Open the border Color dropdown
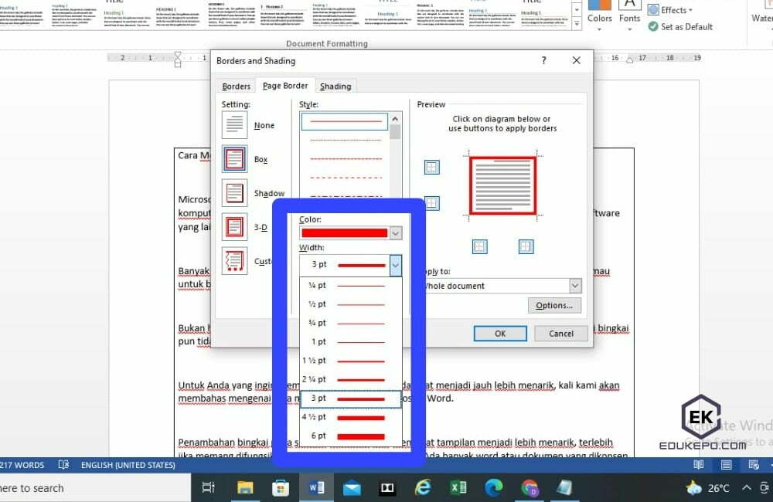Screen dimensions: 773x502 [394, 232]
